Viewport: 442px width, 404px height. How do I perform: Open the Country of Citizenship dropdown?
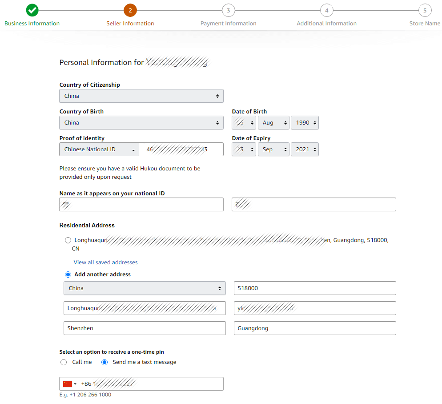(x=141, y=96)
